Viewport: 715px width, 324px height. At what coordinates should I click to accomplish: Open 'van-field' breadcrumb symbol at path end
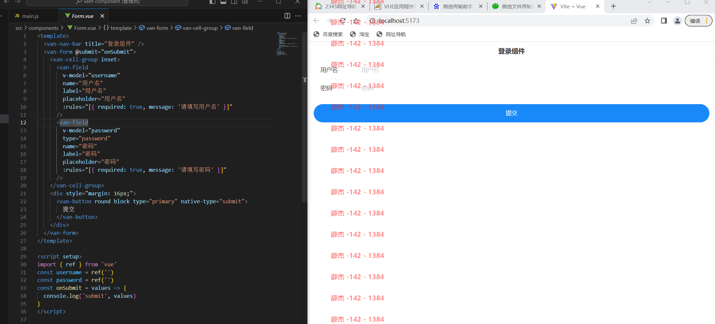click(239, 28)
